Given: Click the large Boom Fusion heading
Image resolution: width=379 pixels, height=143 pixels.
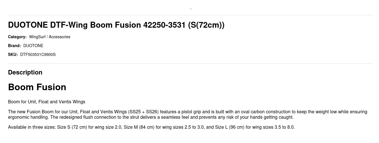Looking at the screenshot, I should click(x=37, y=87).
